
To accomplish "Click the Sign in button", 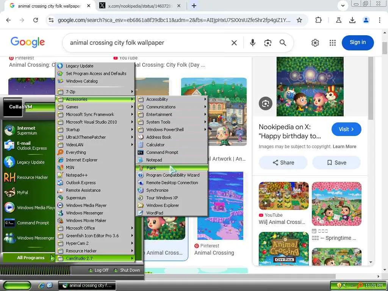I will pyautogui.click(x=358, y=42).
